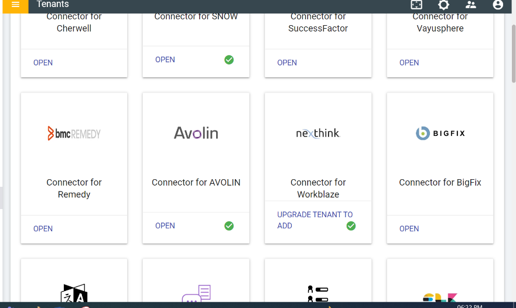Open Connector for Remedy
Screen dimensions: 516x308
43,229
